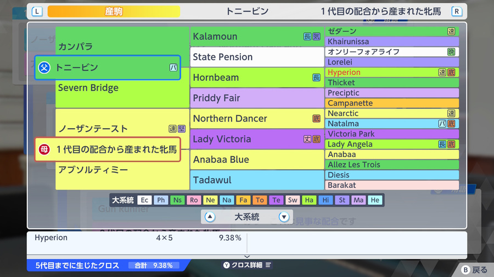Click the Hi lineage color swatch

(325, 200)
